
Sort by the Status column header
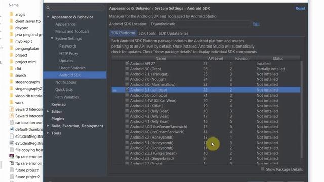coord(278,59)
